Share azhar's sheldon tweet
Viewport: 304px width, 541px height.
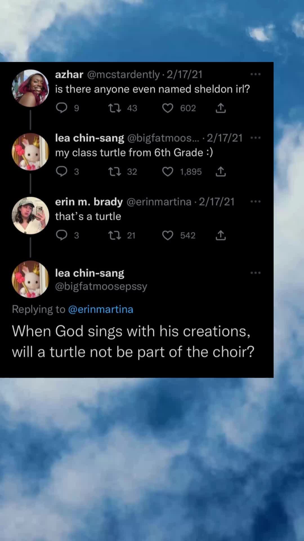221,108
